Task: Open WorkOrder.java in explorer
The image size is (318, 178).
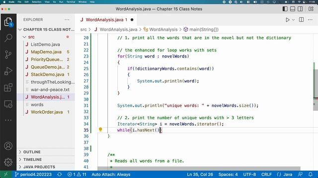Action: click(x=46, y=112)
